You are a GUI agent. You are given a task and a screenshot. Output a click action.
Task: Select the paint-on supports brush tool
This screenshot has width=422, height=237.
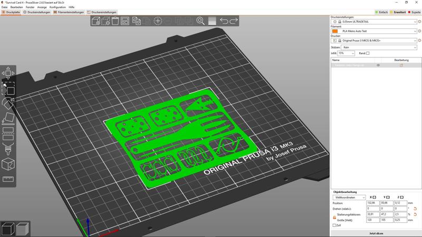click(8, 149)
